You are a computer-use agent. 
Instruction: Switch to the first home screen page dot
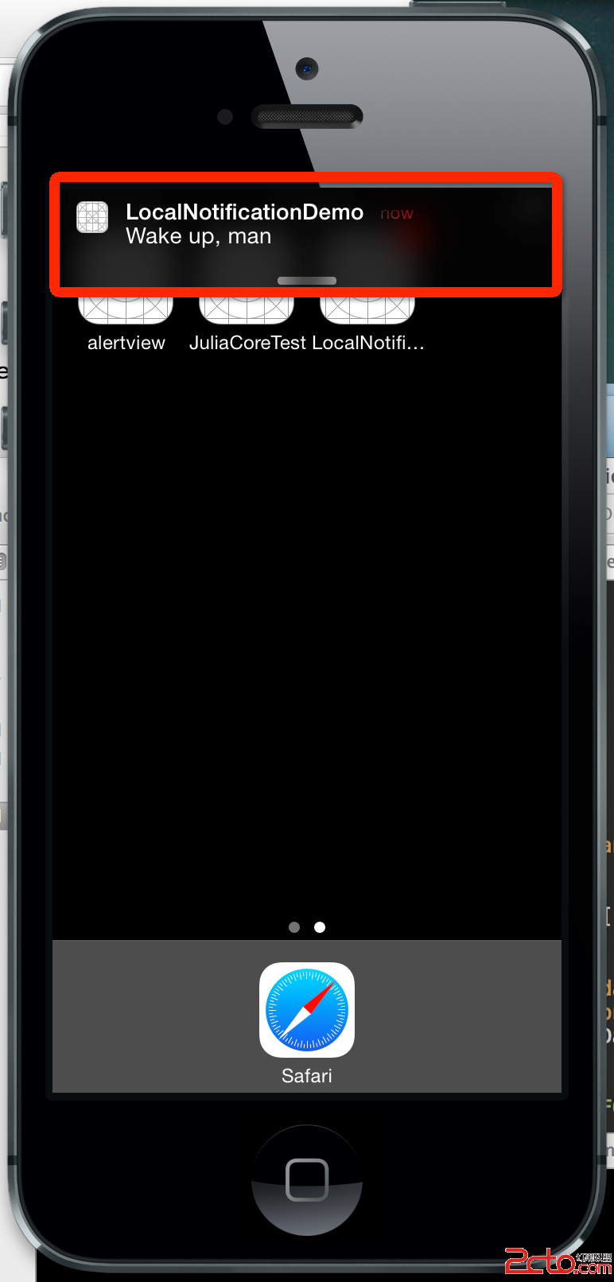294,927
